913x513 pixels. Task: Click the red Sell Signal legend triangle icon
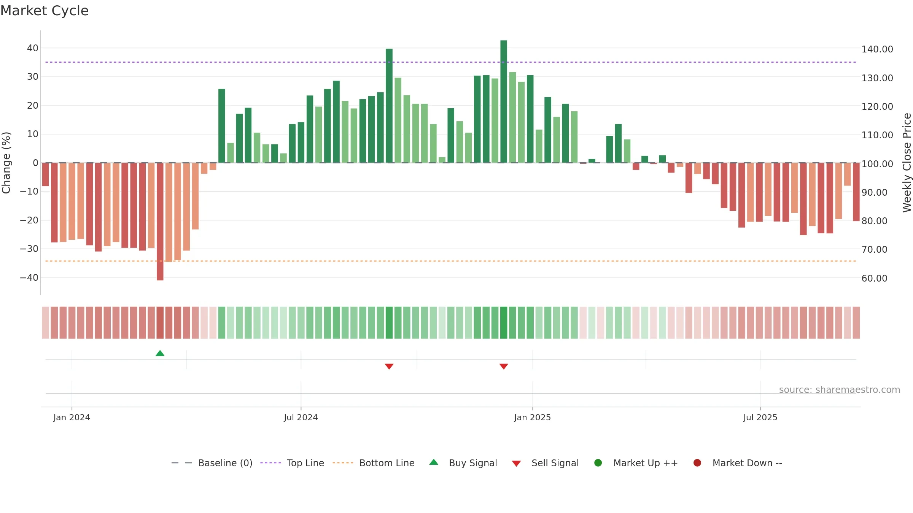coord(516,464)
